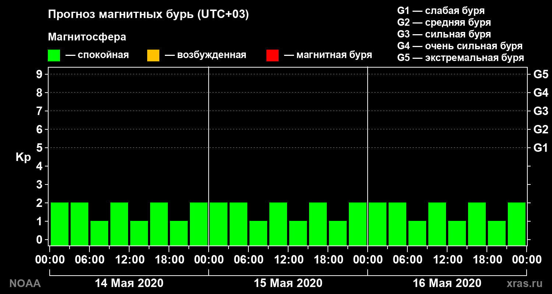This screenshot has width=552, height=294.
Task: Click the 'G3' label on right axis
Action: (x=541, y=111)
